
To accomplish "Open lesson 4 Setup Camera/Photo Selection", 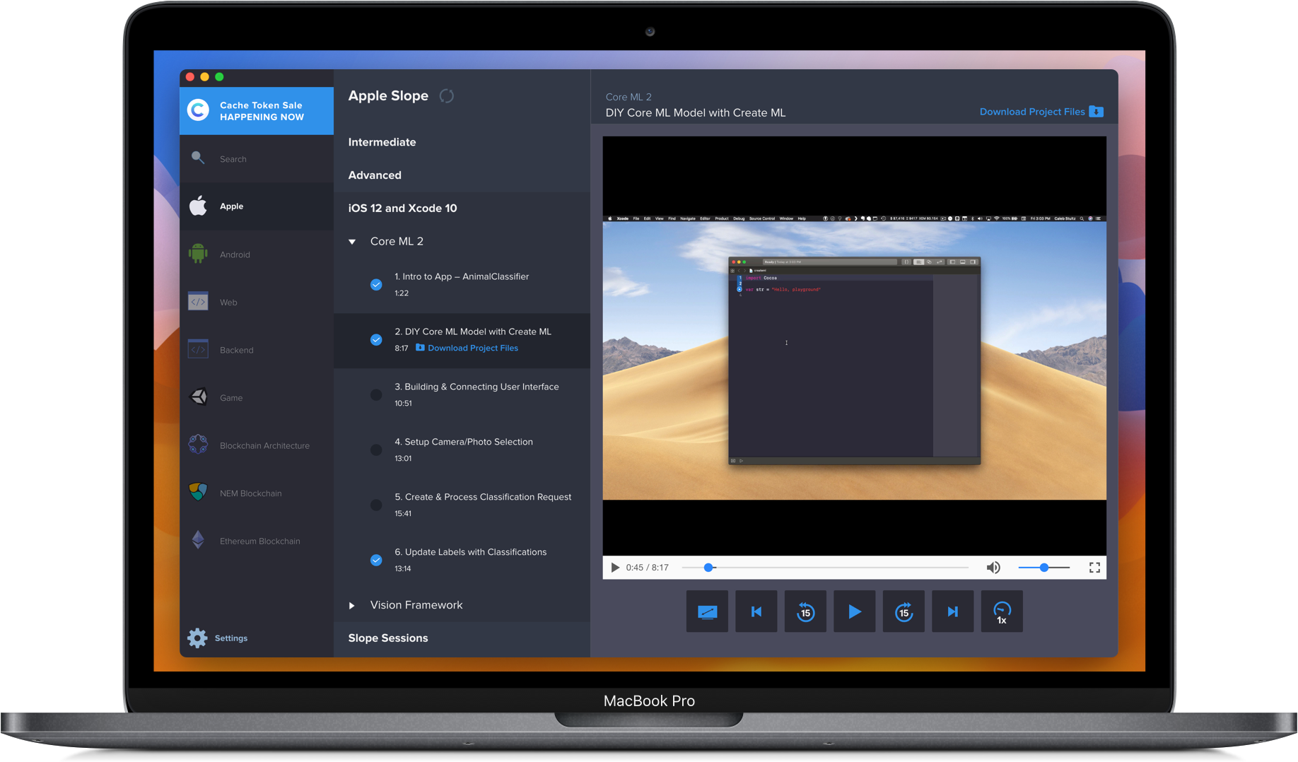I will (x=462, y=450).
